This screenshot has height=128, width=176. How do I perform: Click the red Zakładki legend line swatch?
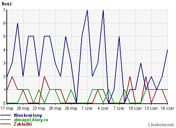[x=6, y=124]
